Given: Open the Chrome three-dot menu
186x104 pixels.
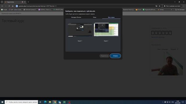Looking at the screenshot, I should click(x=184, y=6).
